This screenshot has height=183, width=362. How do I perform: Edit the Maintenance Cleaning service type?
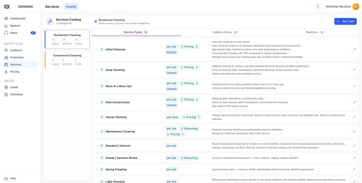(x=354, y=131)
